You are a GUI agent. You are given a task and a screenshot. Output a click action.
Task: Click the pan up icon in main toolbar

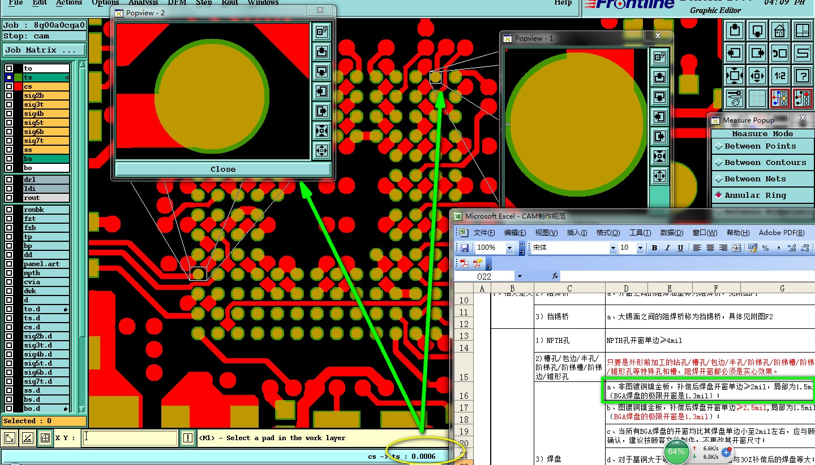pos(735,30)
